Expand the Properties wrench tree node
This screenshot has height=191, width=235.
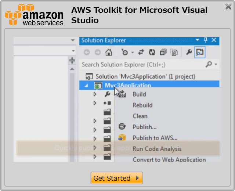[x=95, y=94]
